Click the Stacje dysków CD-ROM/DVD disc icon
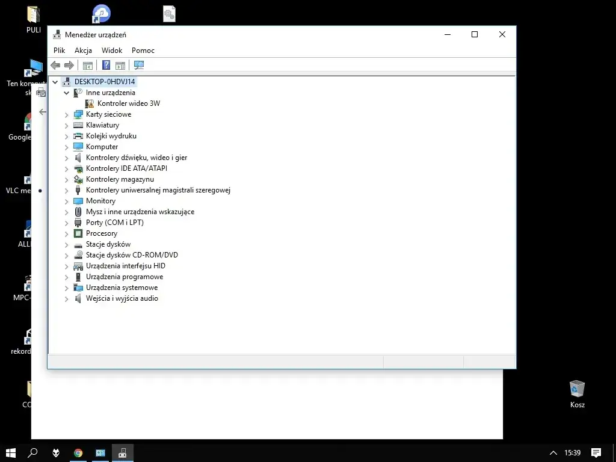The height and width of the screenshot is (462, 616). tap(78, 255)
